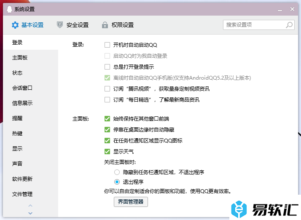
Task: Uncheck 始终保持在其他窗口前端
Action: [x=107, y=119]
